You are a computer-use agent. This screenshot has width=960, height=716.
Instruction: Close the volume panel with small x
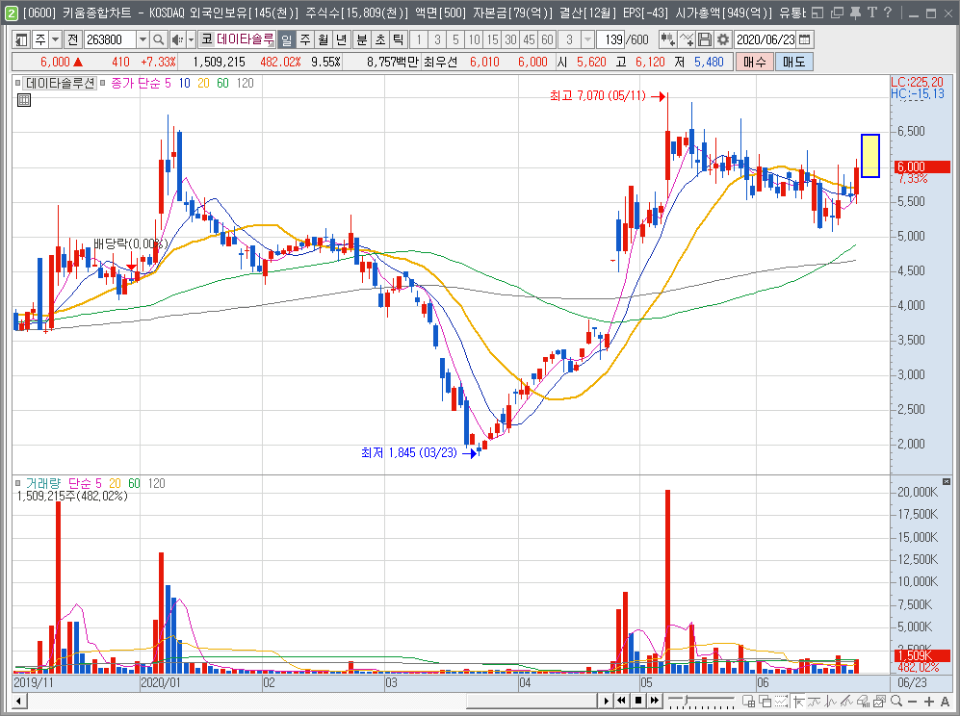946,481
